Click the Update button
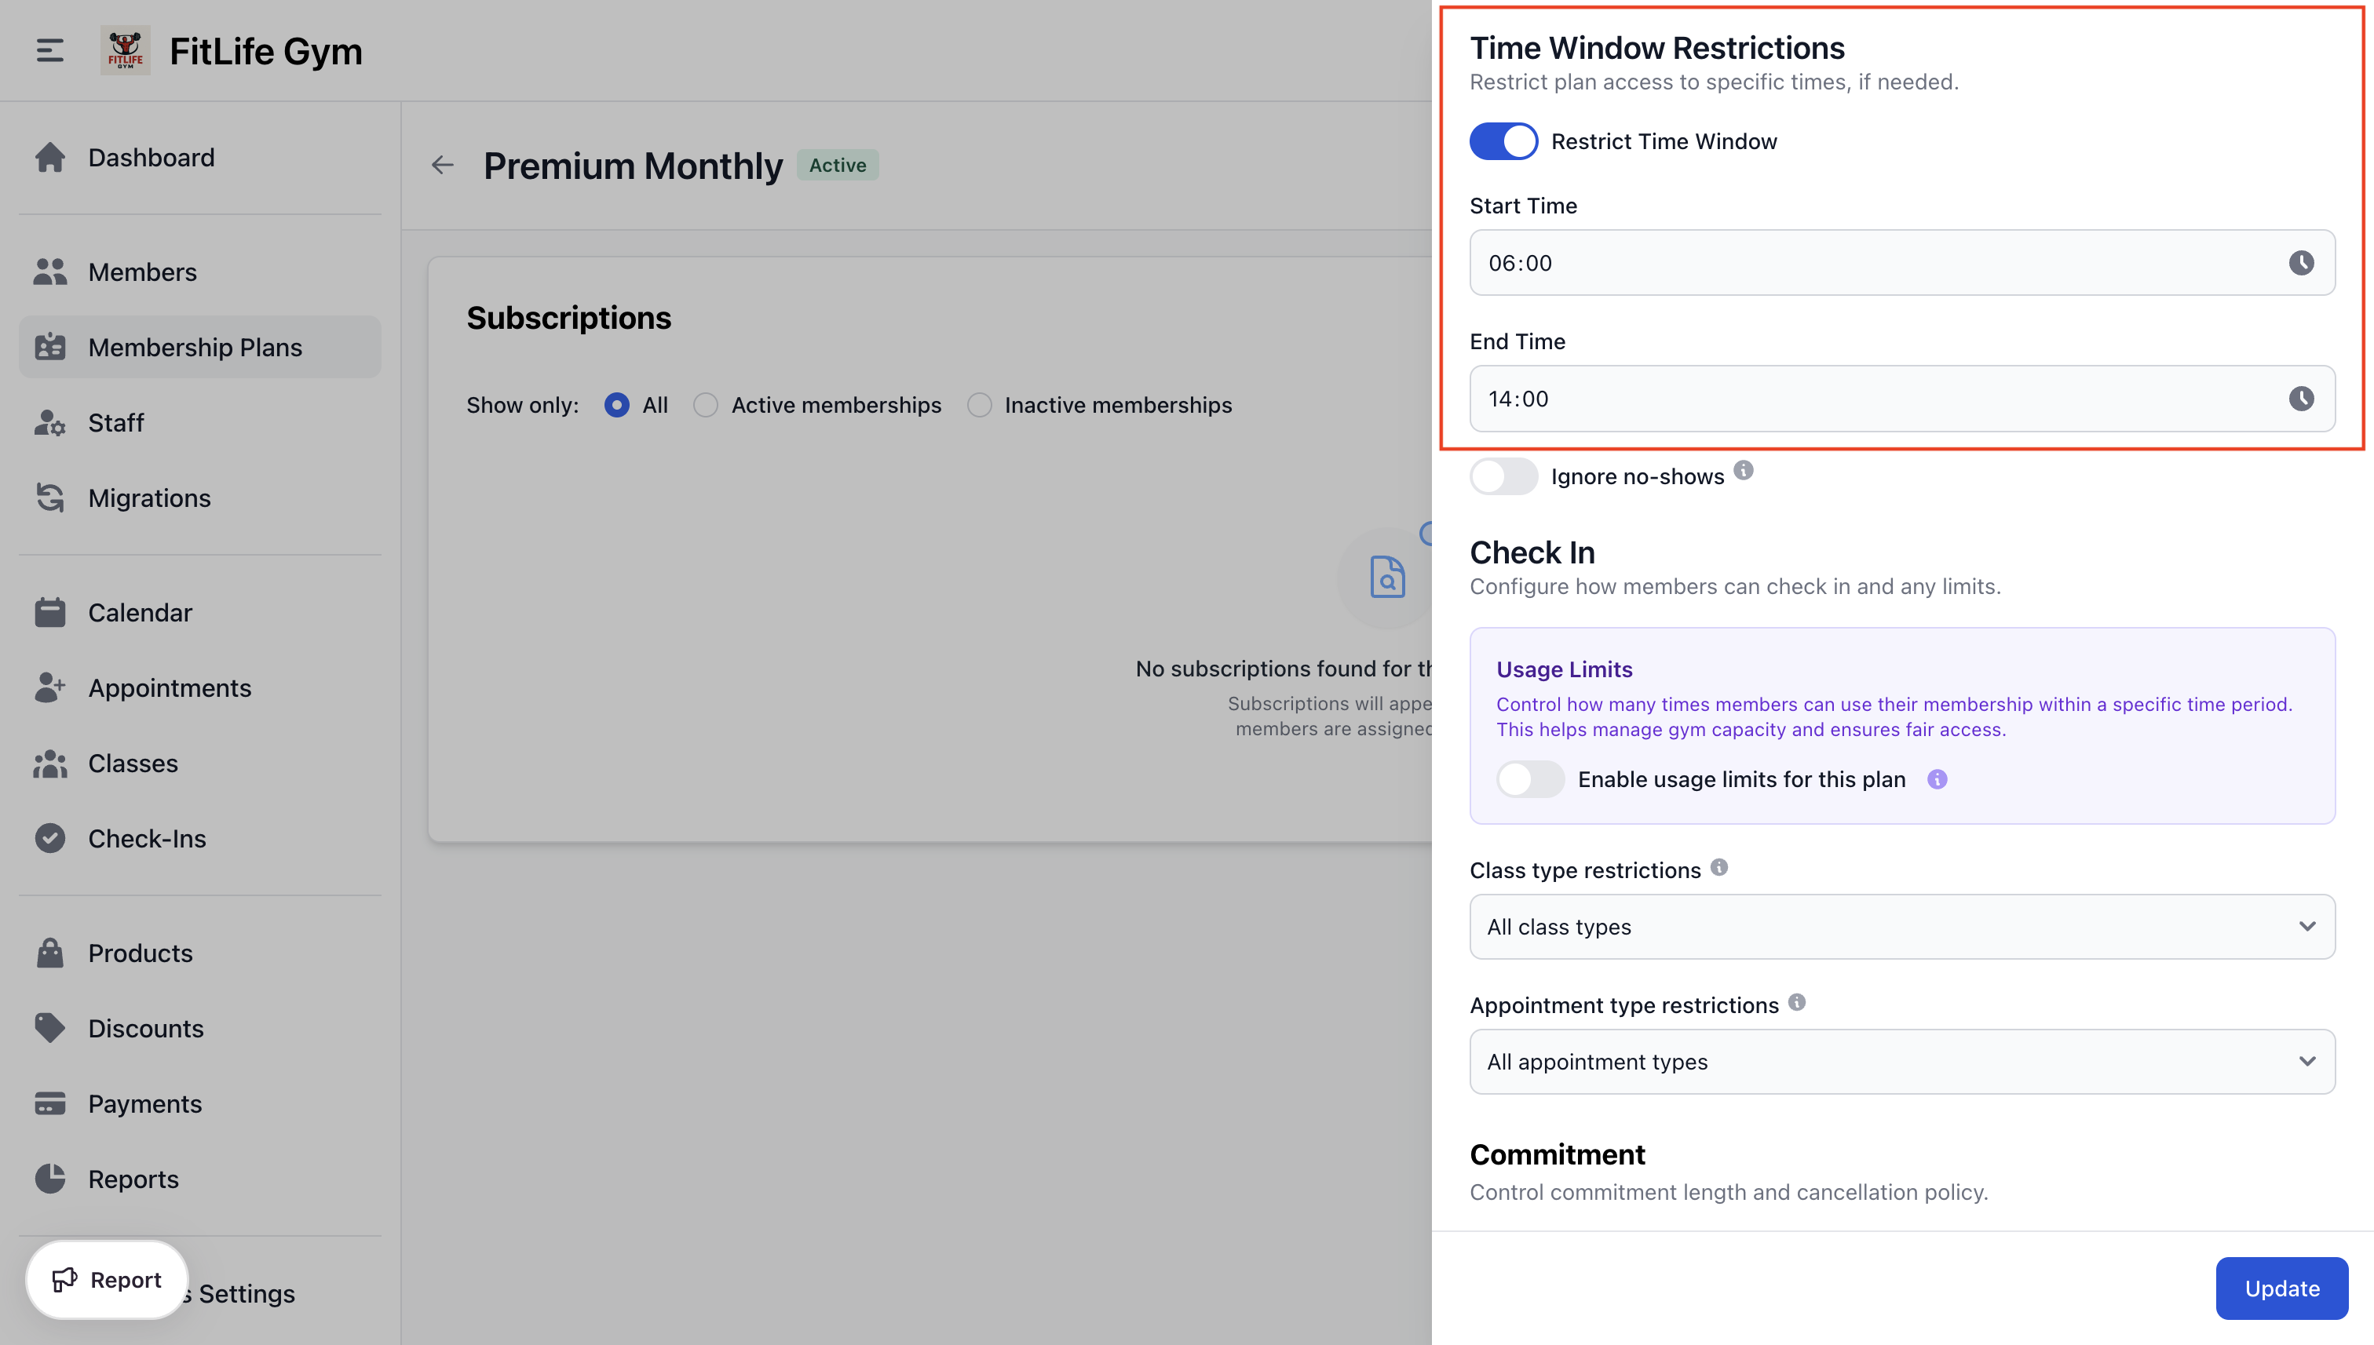This screenshot has height=1345, width=2374. coord(2281,1288)
